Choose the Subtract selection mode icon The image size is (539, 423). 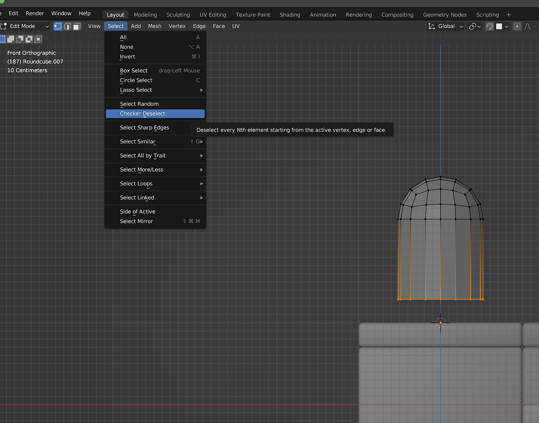[20, 39]
